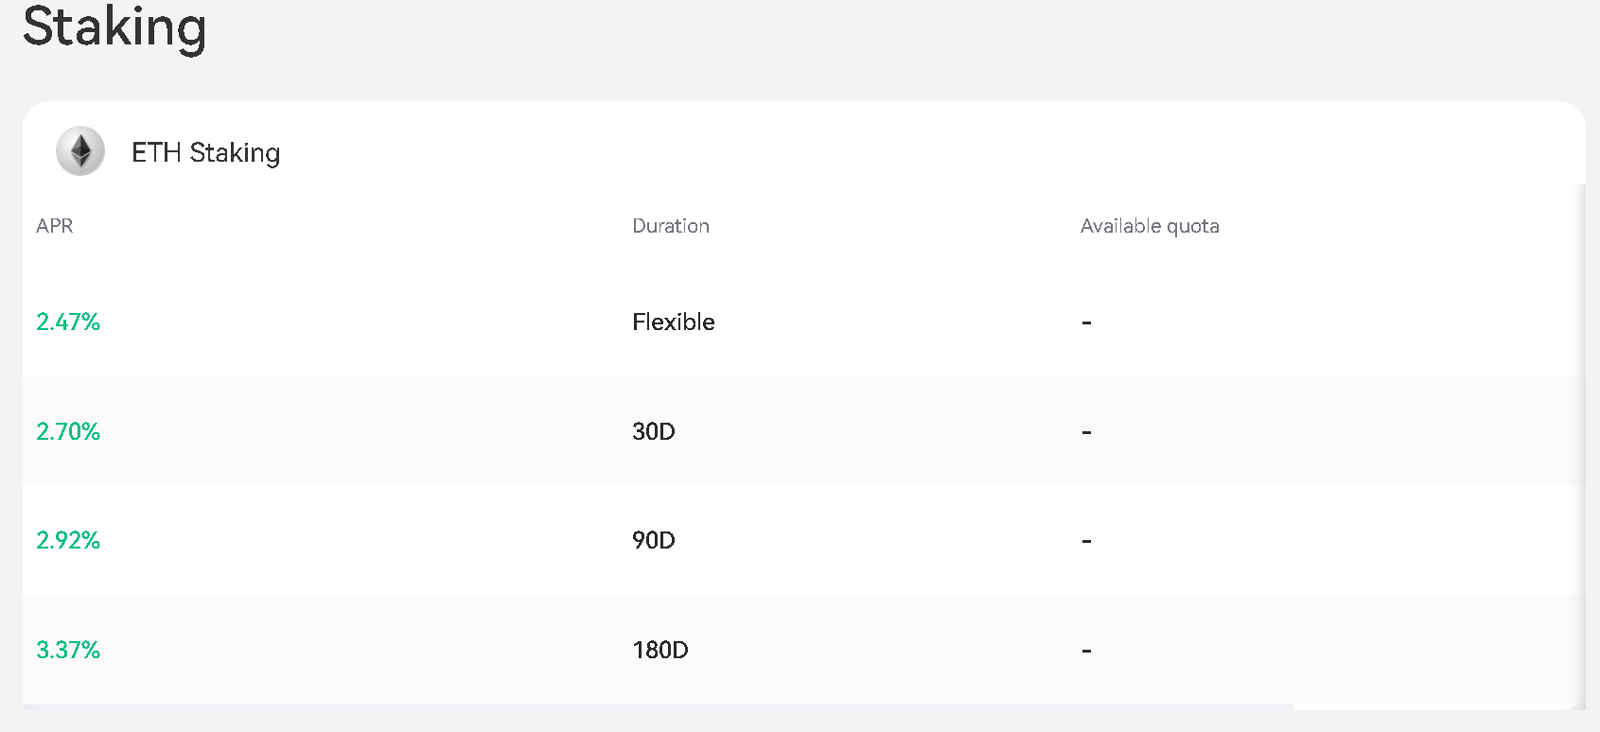Screen dimensions: 1600x732
Task: Click the Staking page heading
Action: click(114, 26)
